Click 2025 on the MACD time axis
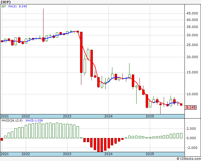The height and width of the screenshot is (161, 201). coord(150,154)
